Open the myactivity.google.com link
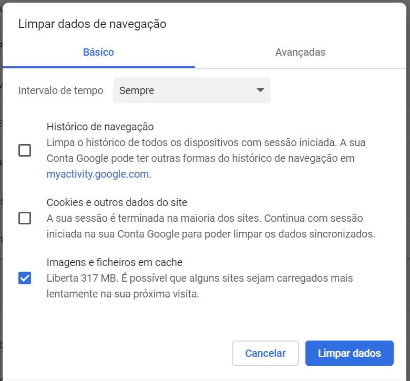This screenshot has width=410, height=381. pos(98,174)
